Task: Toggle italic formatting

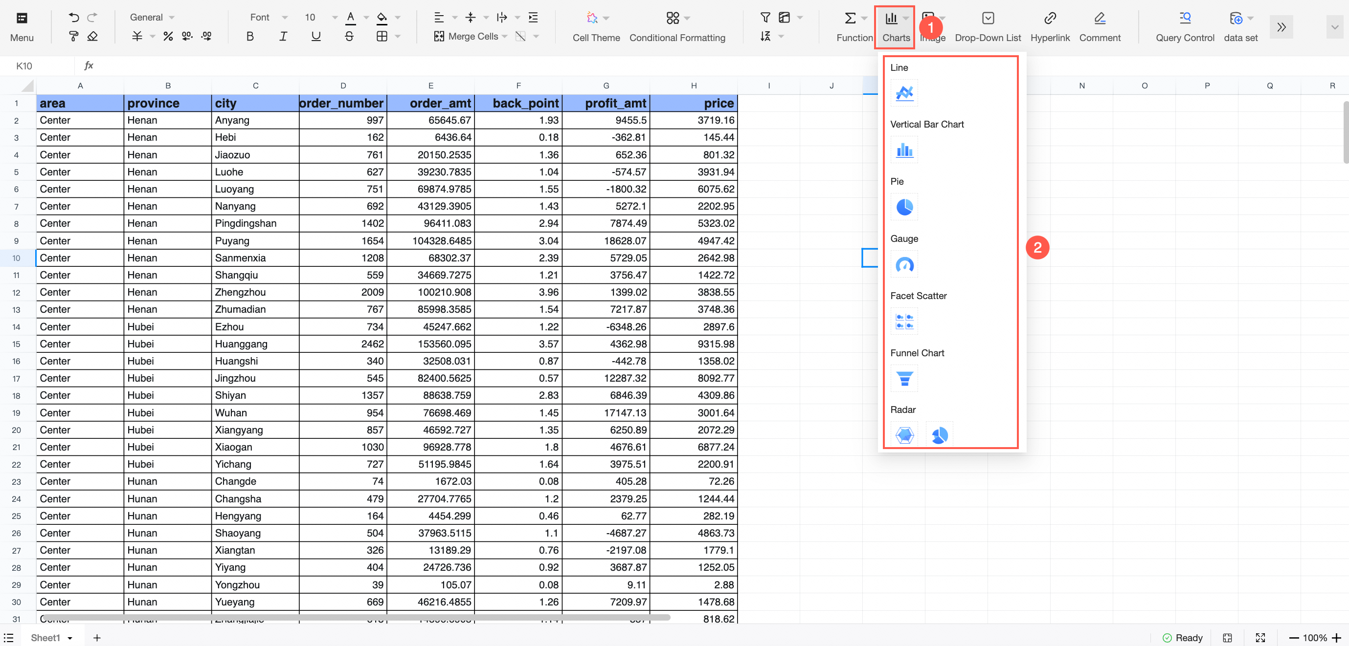Action: click(283, 36)
